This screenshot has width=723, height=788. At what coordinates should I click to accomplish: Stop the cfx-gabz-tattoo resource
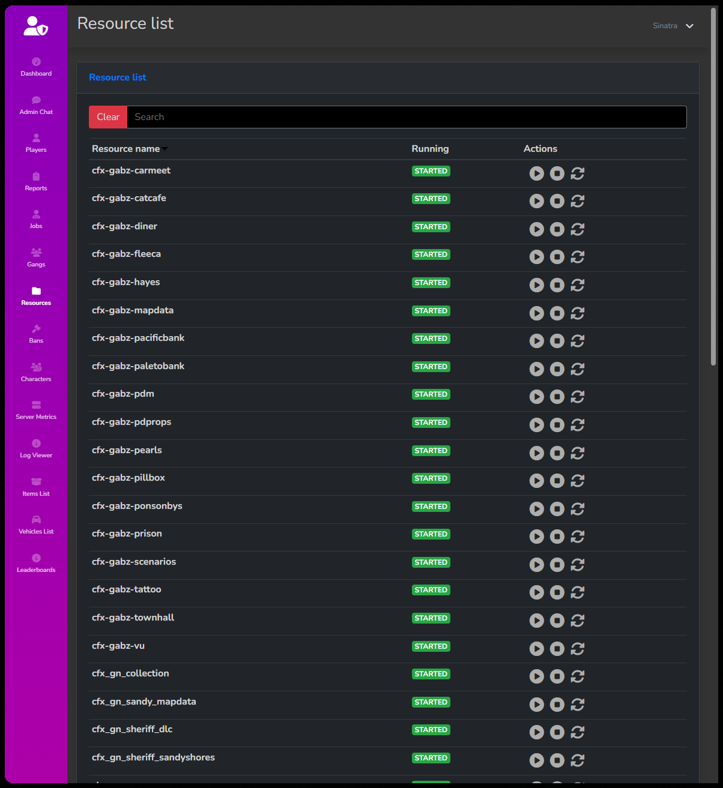tap(557, 592)
